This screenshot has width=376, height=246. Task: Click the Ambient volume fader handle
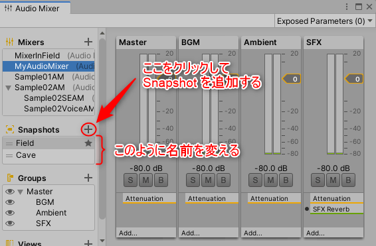tap(292, 79)
